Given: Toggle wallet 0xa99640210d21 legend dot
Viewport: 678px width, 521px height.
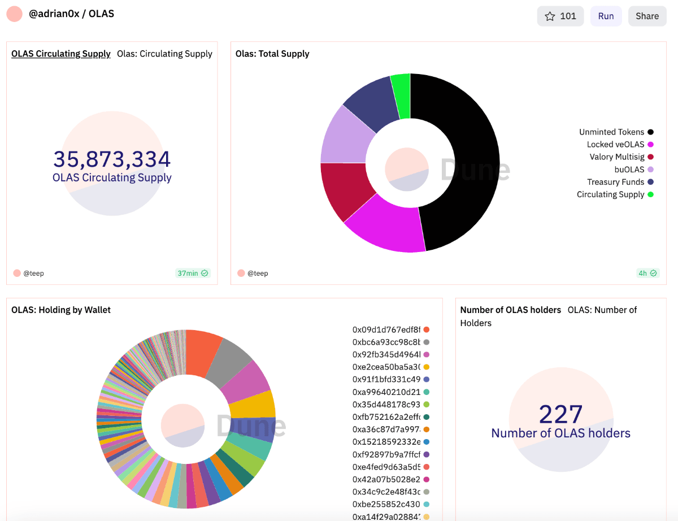Looking at the screenshot, I should pyautogui.click(x=427, y=392).
